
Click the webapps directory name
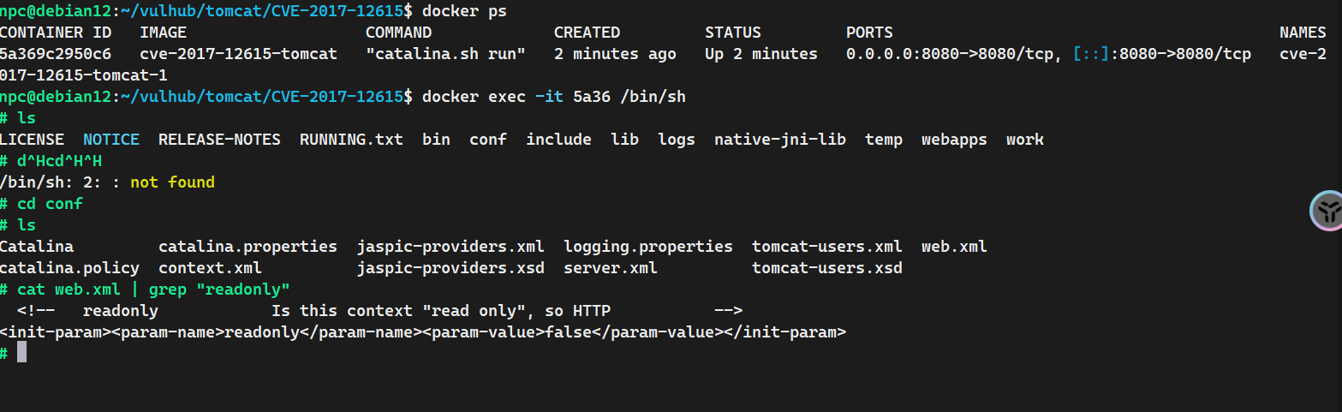(x=954, y=140)
